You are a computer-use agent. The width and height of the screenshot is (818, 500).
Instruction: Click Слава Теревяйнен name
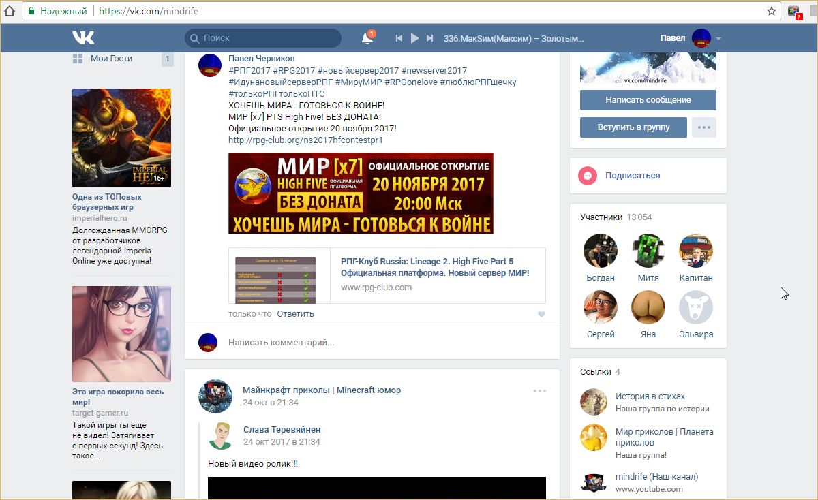(282, 430)
